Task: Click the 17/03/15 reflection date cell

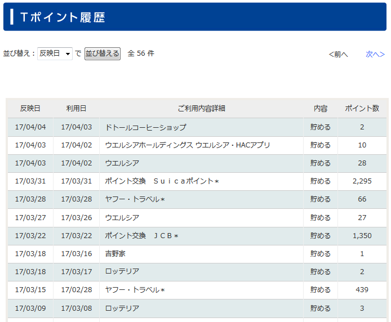Action: pos(30,290)
